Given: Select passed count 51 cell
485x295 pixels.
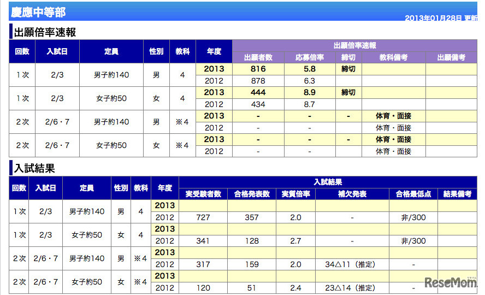Looking at the screenshot, I should tap(252, 288).
